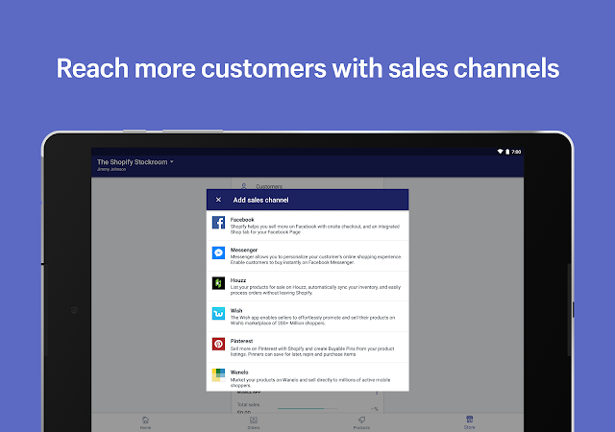Click the Wish channel description text
The width and height of the screenshot is (615, 432).
pos(312,321)
